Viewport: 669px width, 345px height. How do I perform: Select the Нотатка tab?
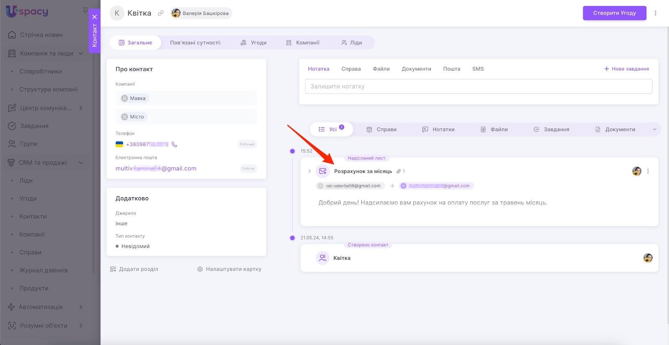click(319, 69)
